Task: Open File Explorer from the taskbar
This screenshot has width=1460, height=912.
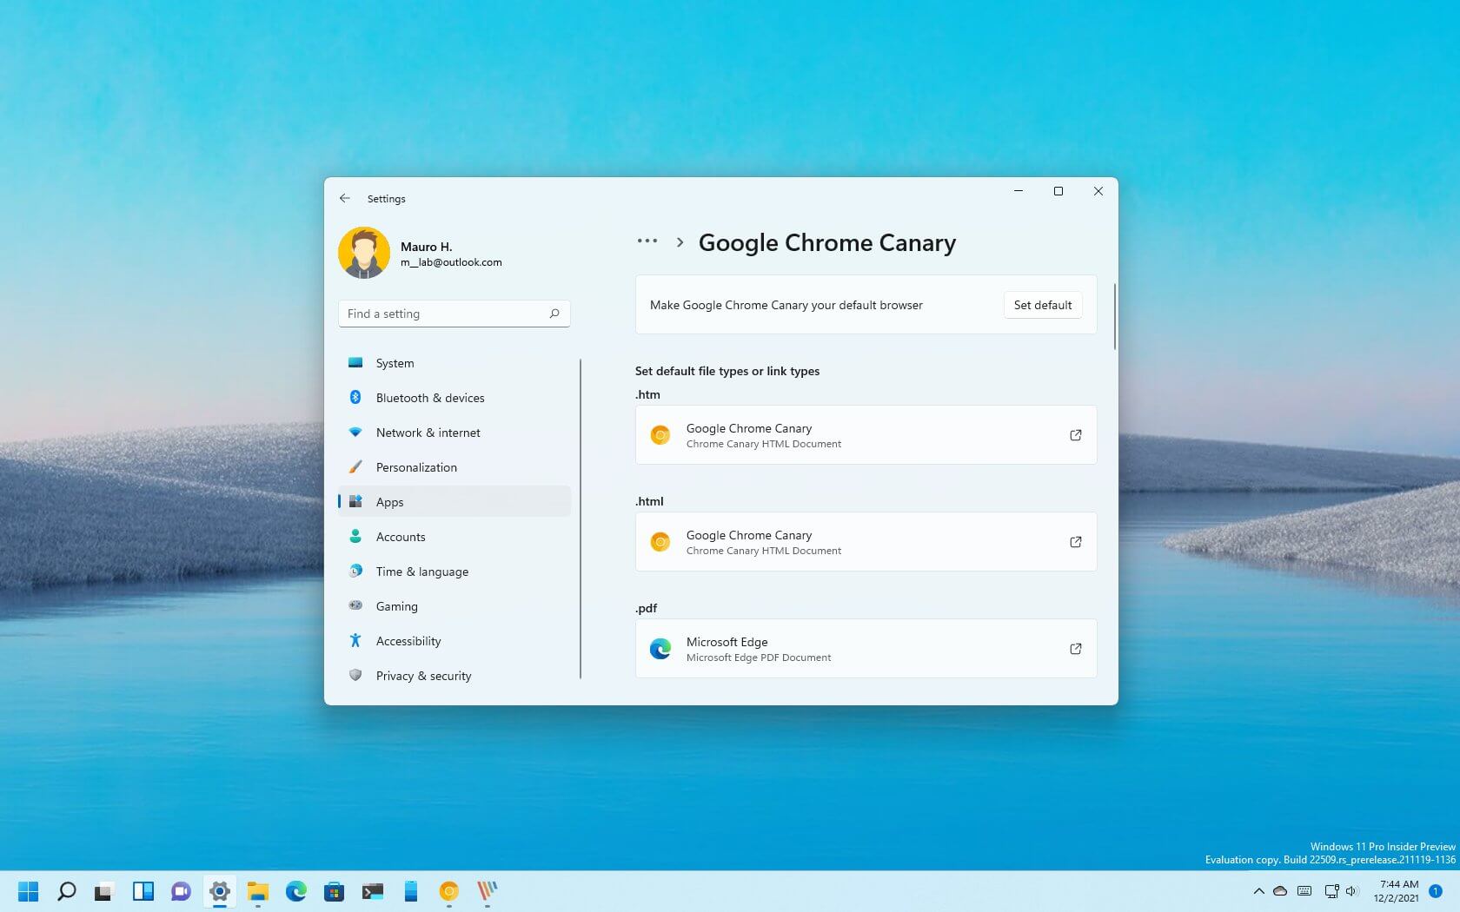Action: pyautogui.click(x=258, y=891)
